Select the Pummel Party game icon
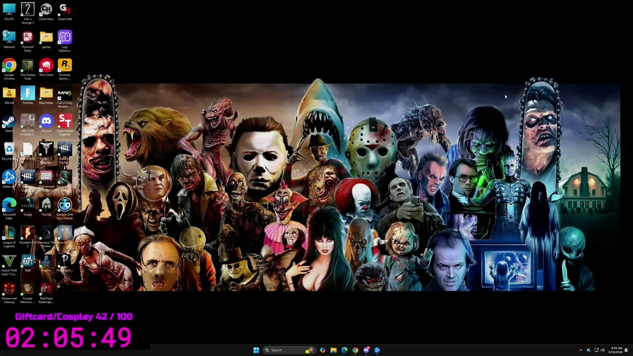Viewport: 633px width, 356px height. point(28,42)
